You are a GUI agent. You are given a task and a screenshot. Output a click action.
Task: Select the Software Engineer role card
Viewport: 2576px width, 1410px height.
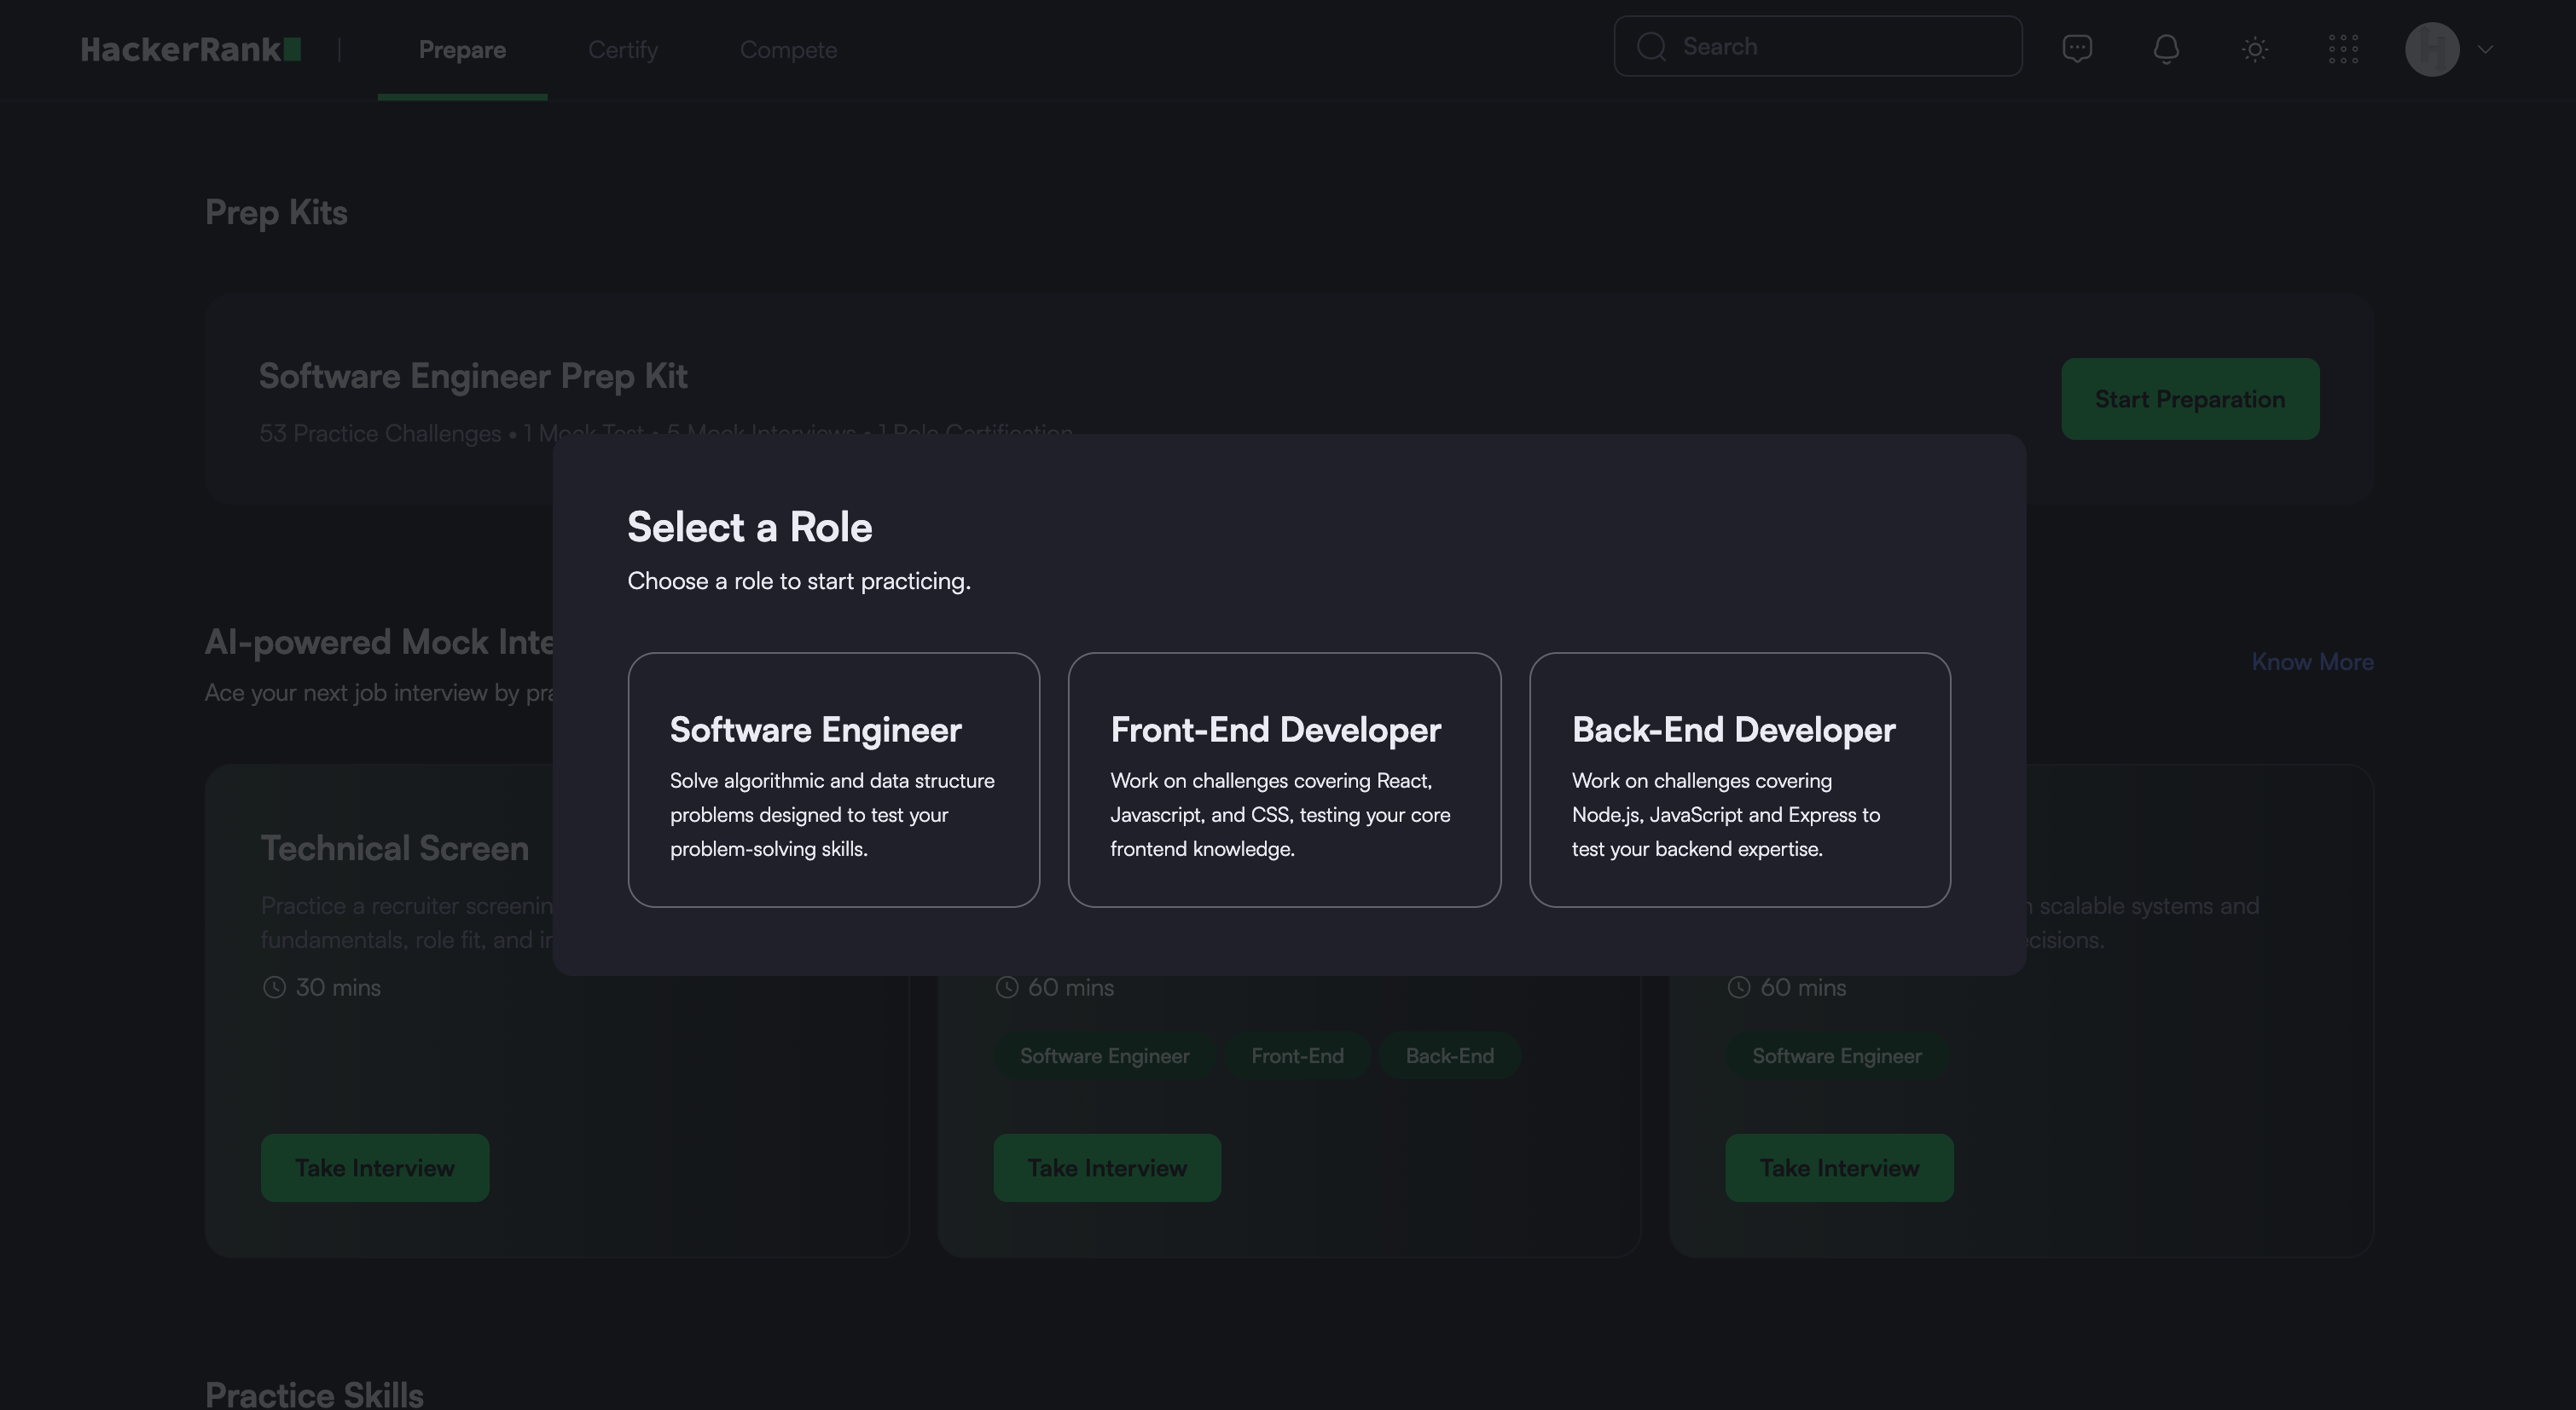(x=833, y=779)
